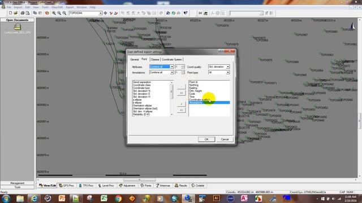
Task: Open the File menu
Action: (9, 7)
